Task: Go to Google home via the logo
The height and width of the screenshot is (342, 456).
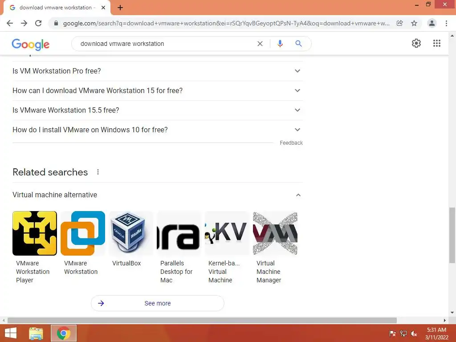Action: 31,44
